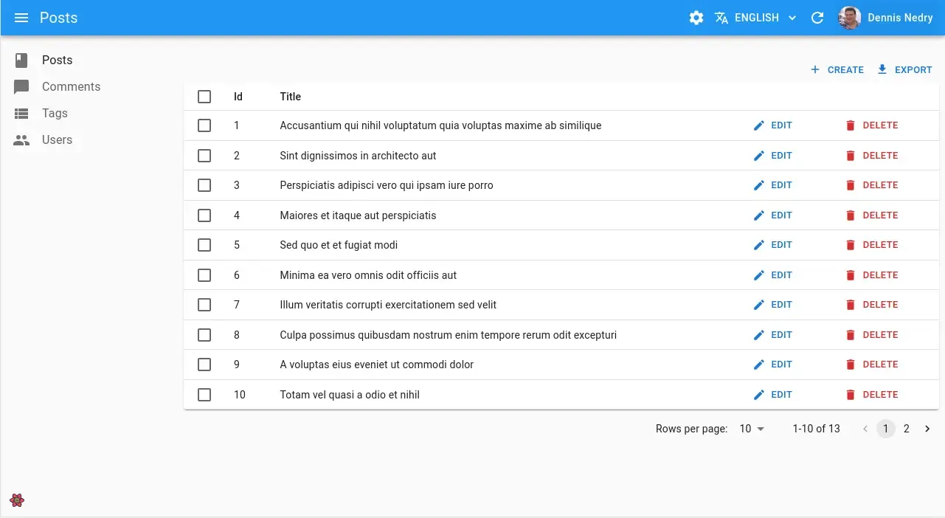The height and width of the screenshot is (518, 945).
Task: Click the refresh icon in the app bar
Action: 817,17
